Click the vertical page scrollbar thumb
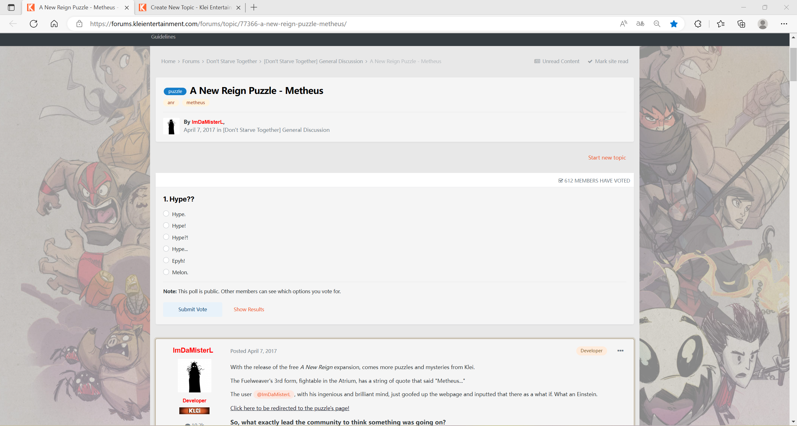The height and width of the screenshot is (426, 797). click(793, 64)
